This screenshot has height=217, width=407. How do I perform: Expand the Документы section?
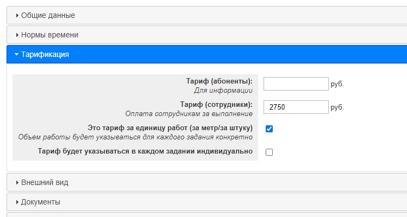[206, 202]
